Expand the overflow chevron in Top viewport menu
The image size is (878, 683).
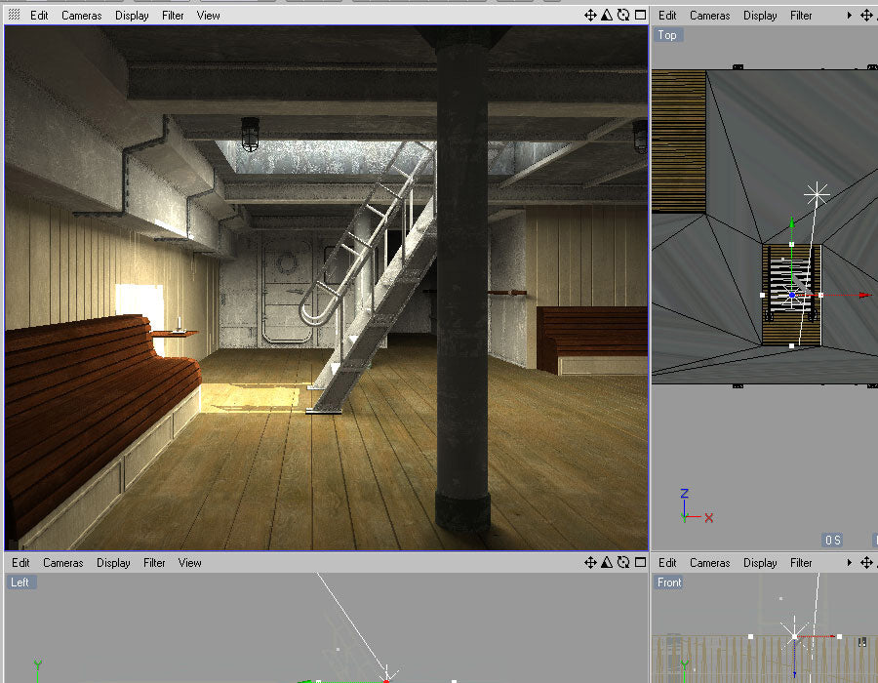tap(849, 15)
